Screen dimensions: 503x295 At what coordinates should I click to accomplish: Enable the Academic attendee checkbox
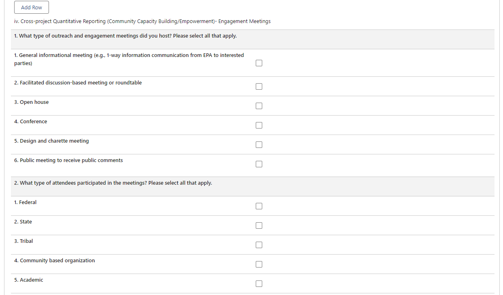point(259,284)
